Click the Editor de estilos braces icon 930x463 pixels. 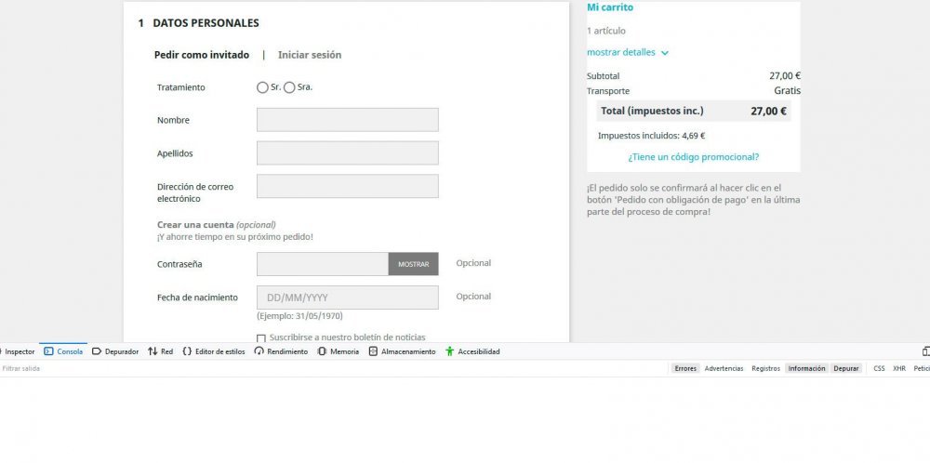[187, 351]
